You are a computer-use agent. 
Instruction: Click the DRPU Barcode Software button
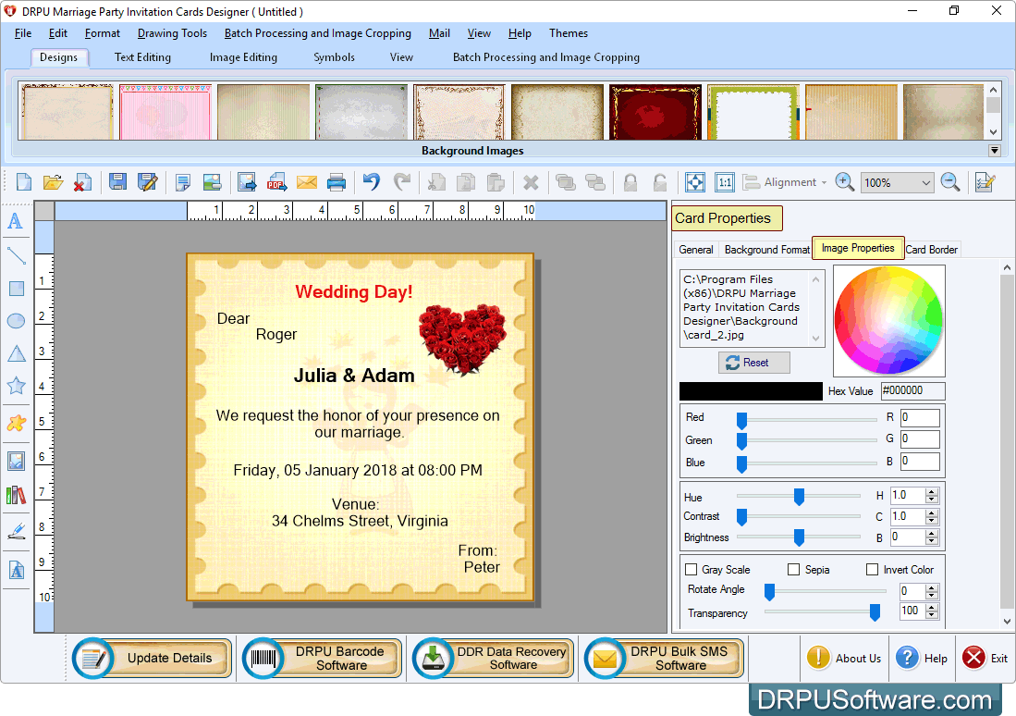[x=323, y=659]
